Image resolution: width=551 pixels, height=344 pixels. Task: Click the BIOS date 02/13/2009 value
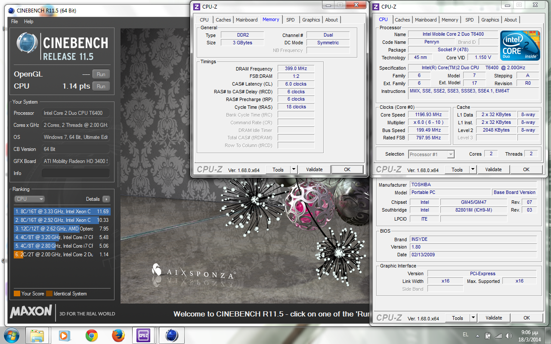tap(474, 255)
